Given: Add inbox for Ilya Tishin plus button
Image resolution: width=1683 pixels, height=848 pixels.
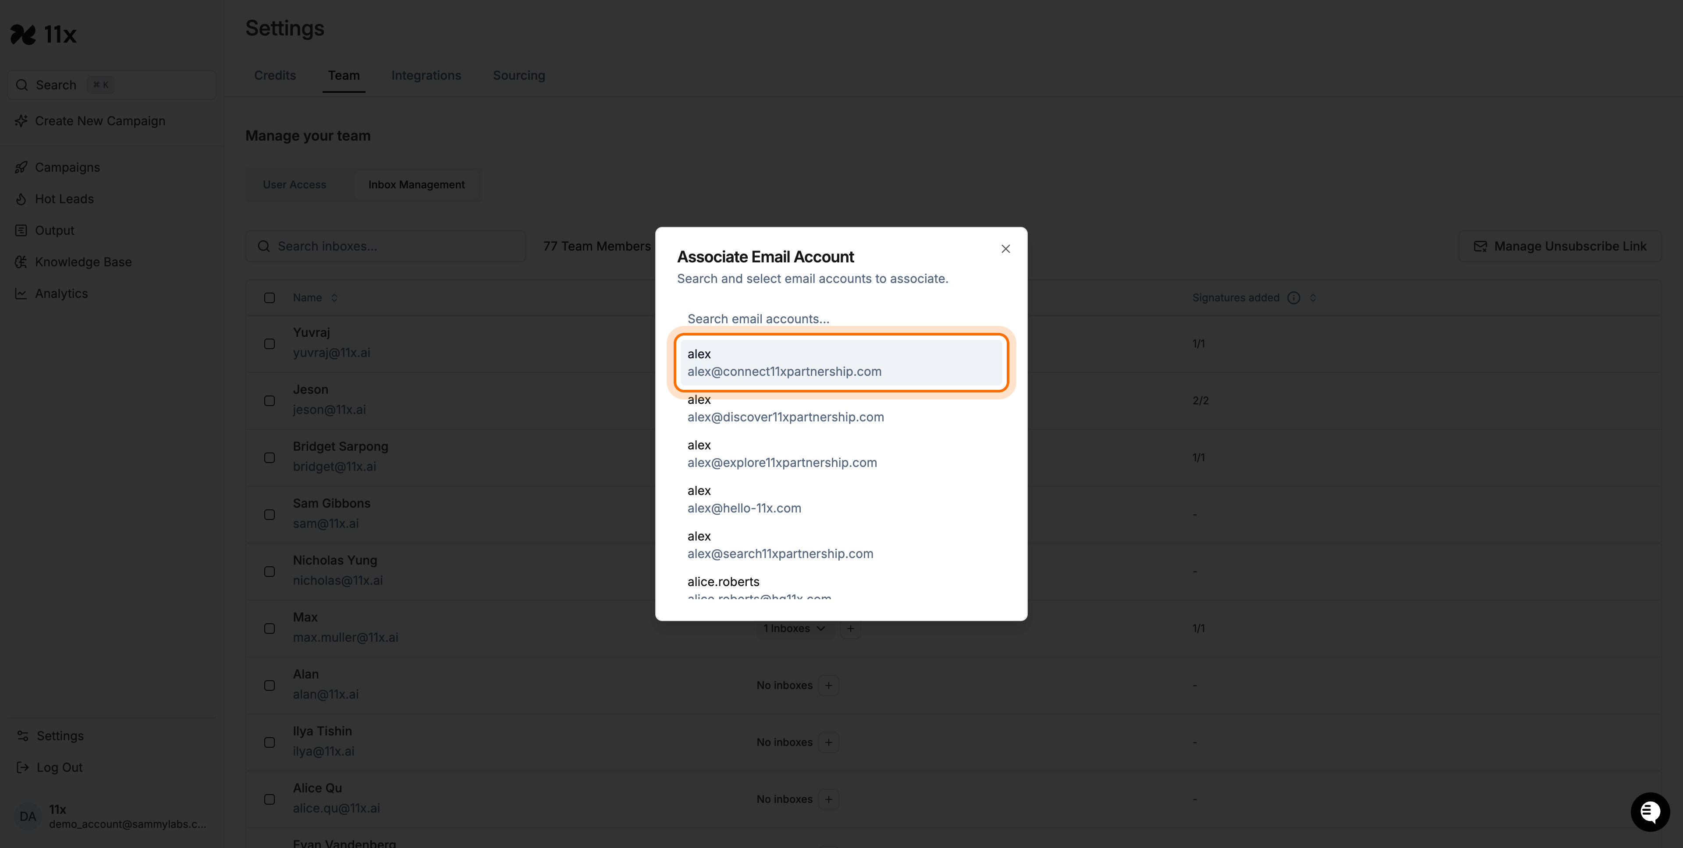Looking at the screenshot, I should pyautogui.click(x=828, y=742).
